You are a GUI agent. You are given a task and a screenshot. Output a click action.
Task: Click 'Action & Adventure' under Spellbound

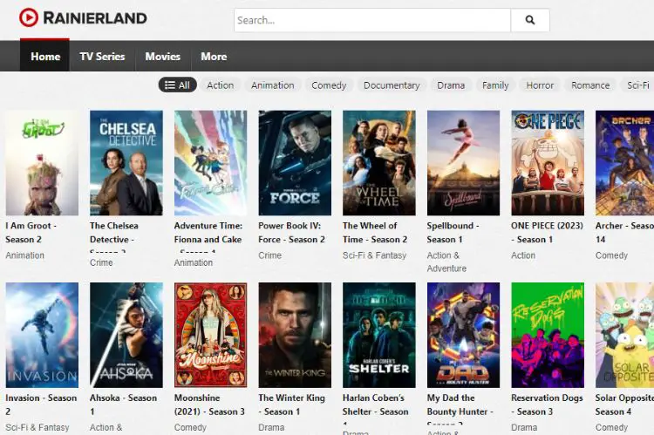click(x=446, y=262)
